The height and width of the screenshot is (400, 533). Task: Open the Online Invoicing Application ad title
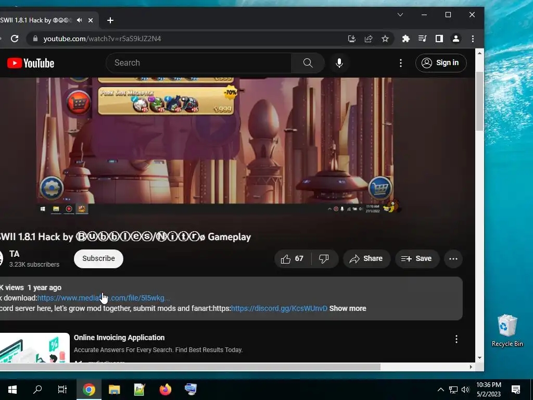pos(119,337)
